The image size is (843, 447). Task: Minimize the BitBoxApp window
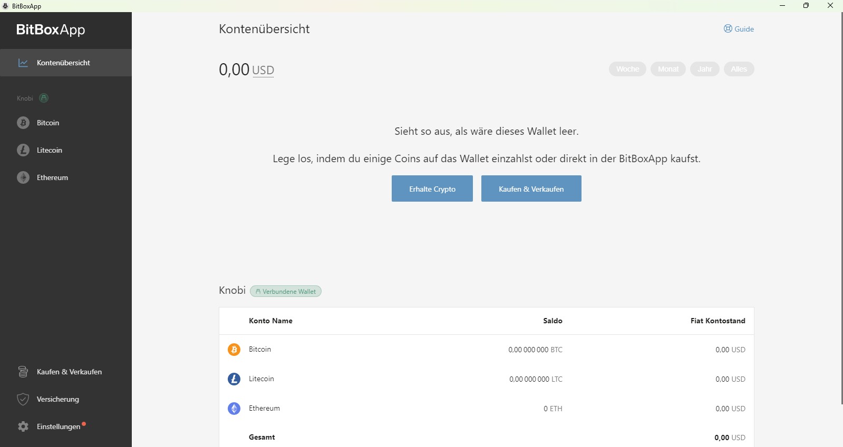(x=782, y=6)
